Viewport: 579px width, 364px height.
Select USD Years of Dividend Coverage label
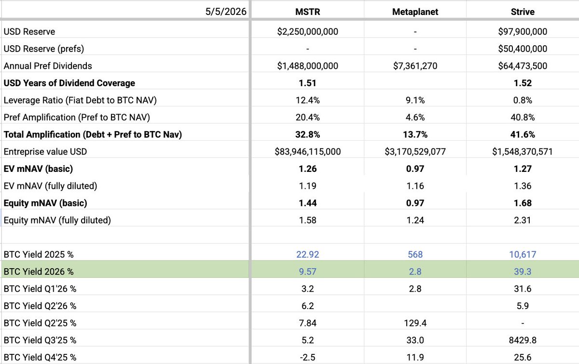pyautogui.click(x=69, y=83)
